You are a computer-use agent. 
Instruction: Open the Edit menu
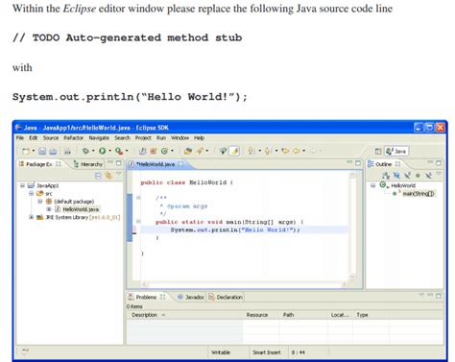34,138
